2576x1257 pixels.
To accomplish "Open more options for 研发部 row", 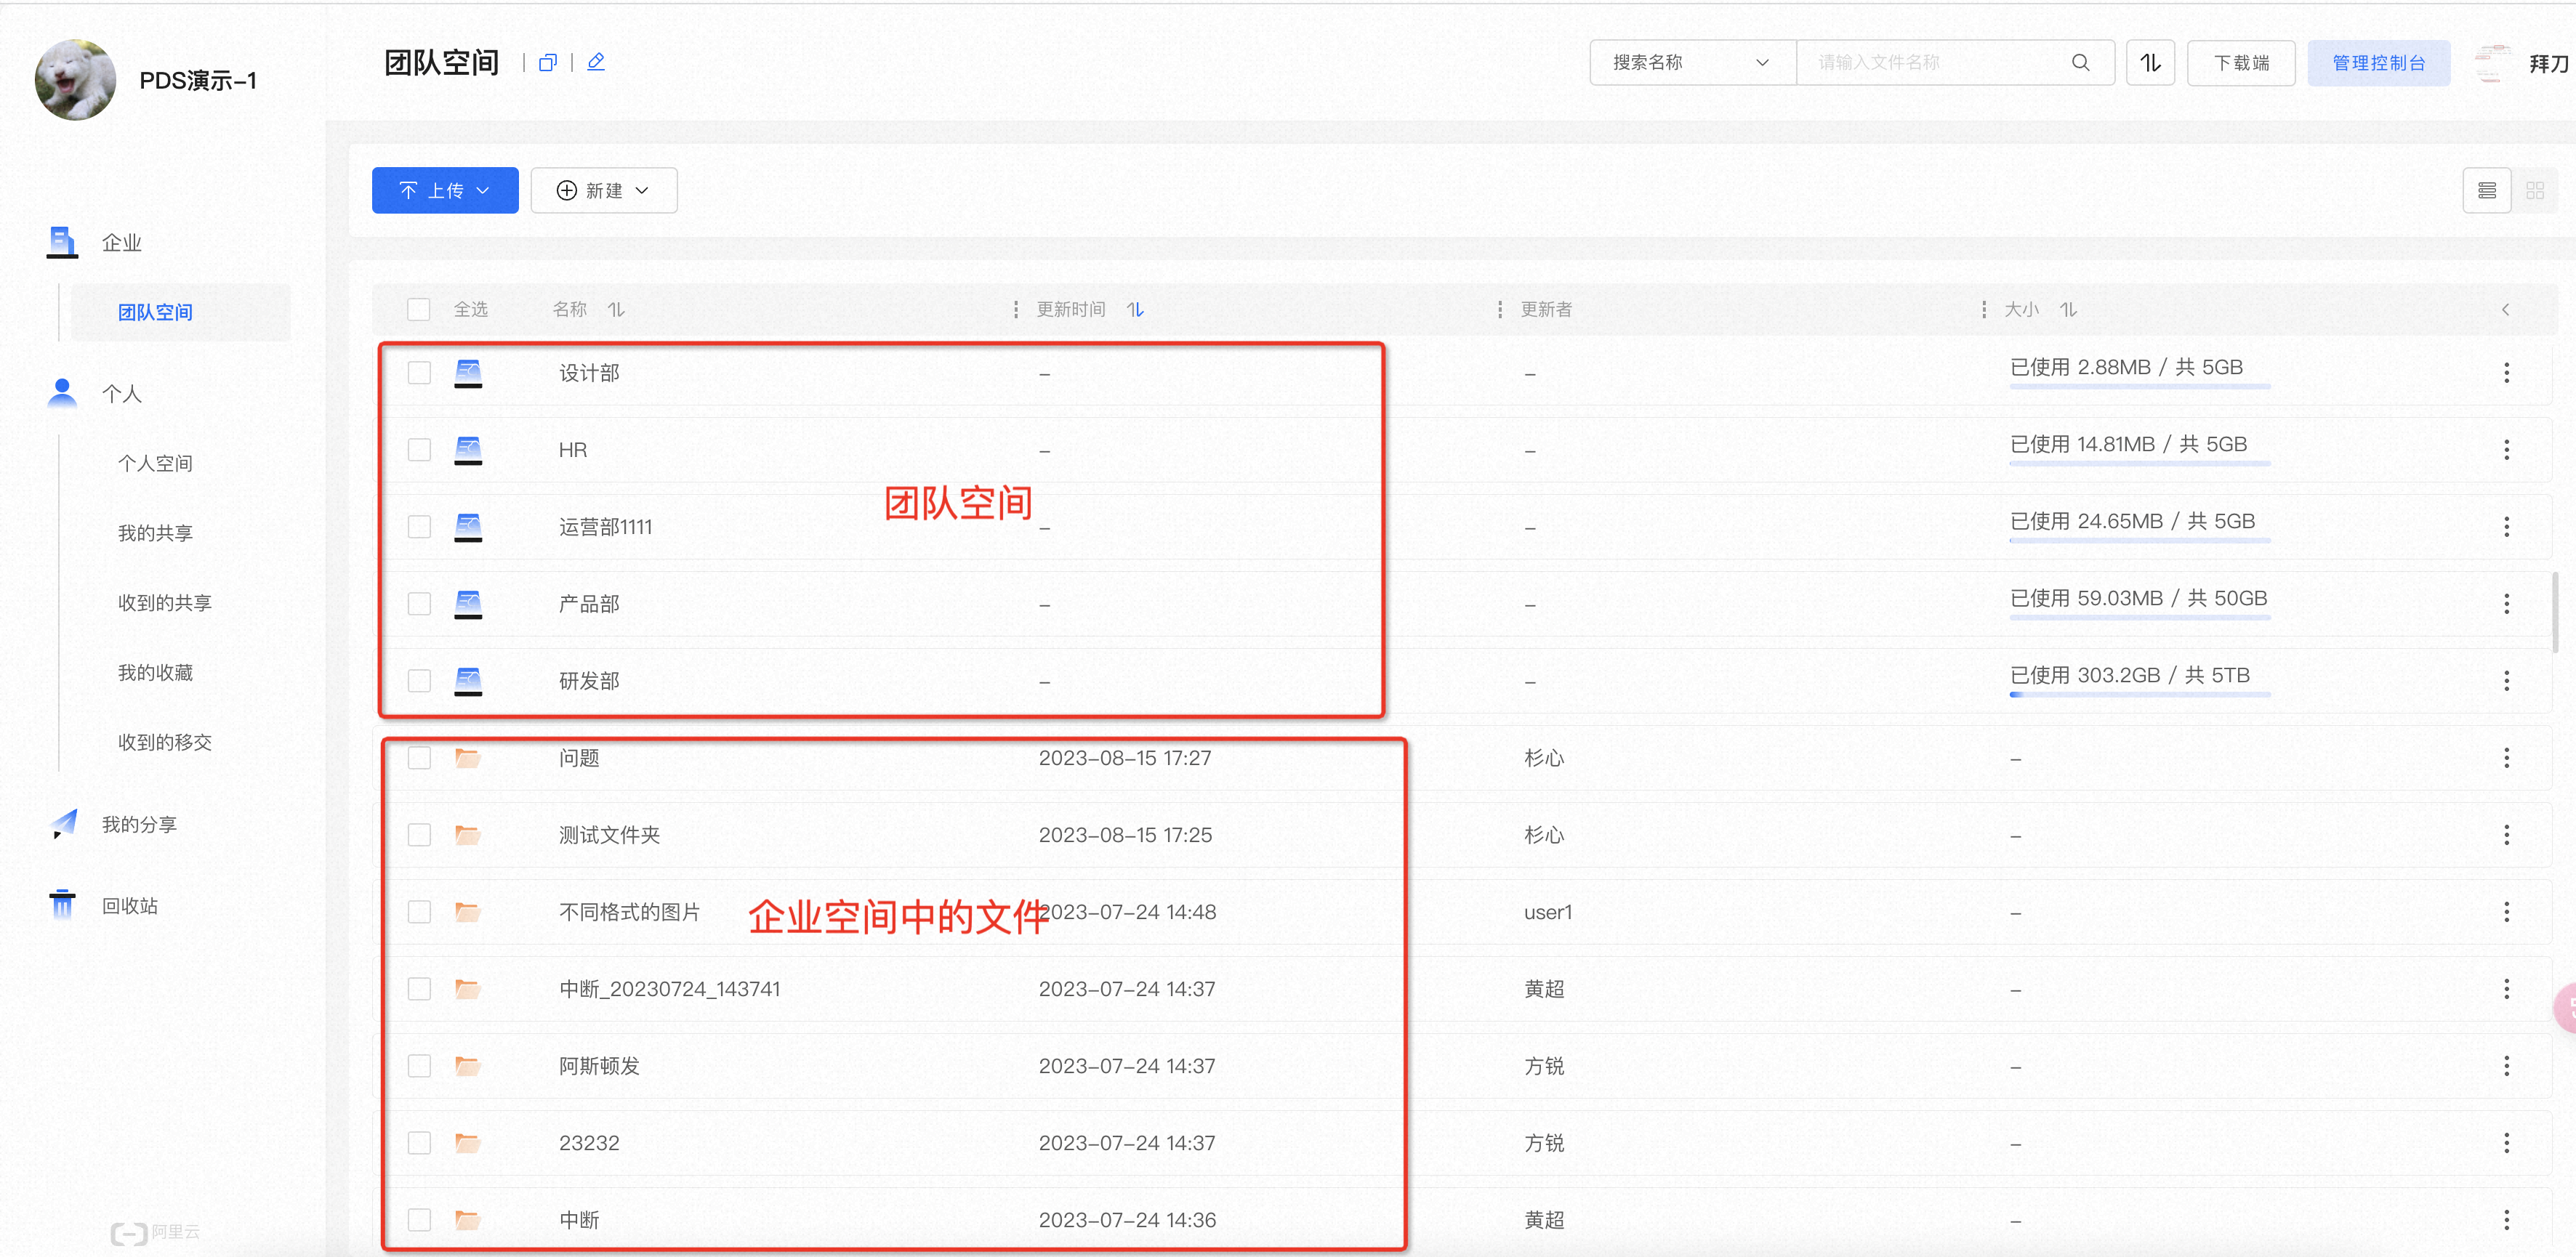I will click(x=2506, y=681).
